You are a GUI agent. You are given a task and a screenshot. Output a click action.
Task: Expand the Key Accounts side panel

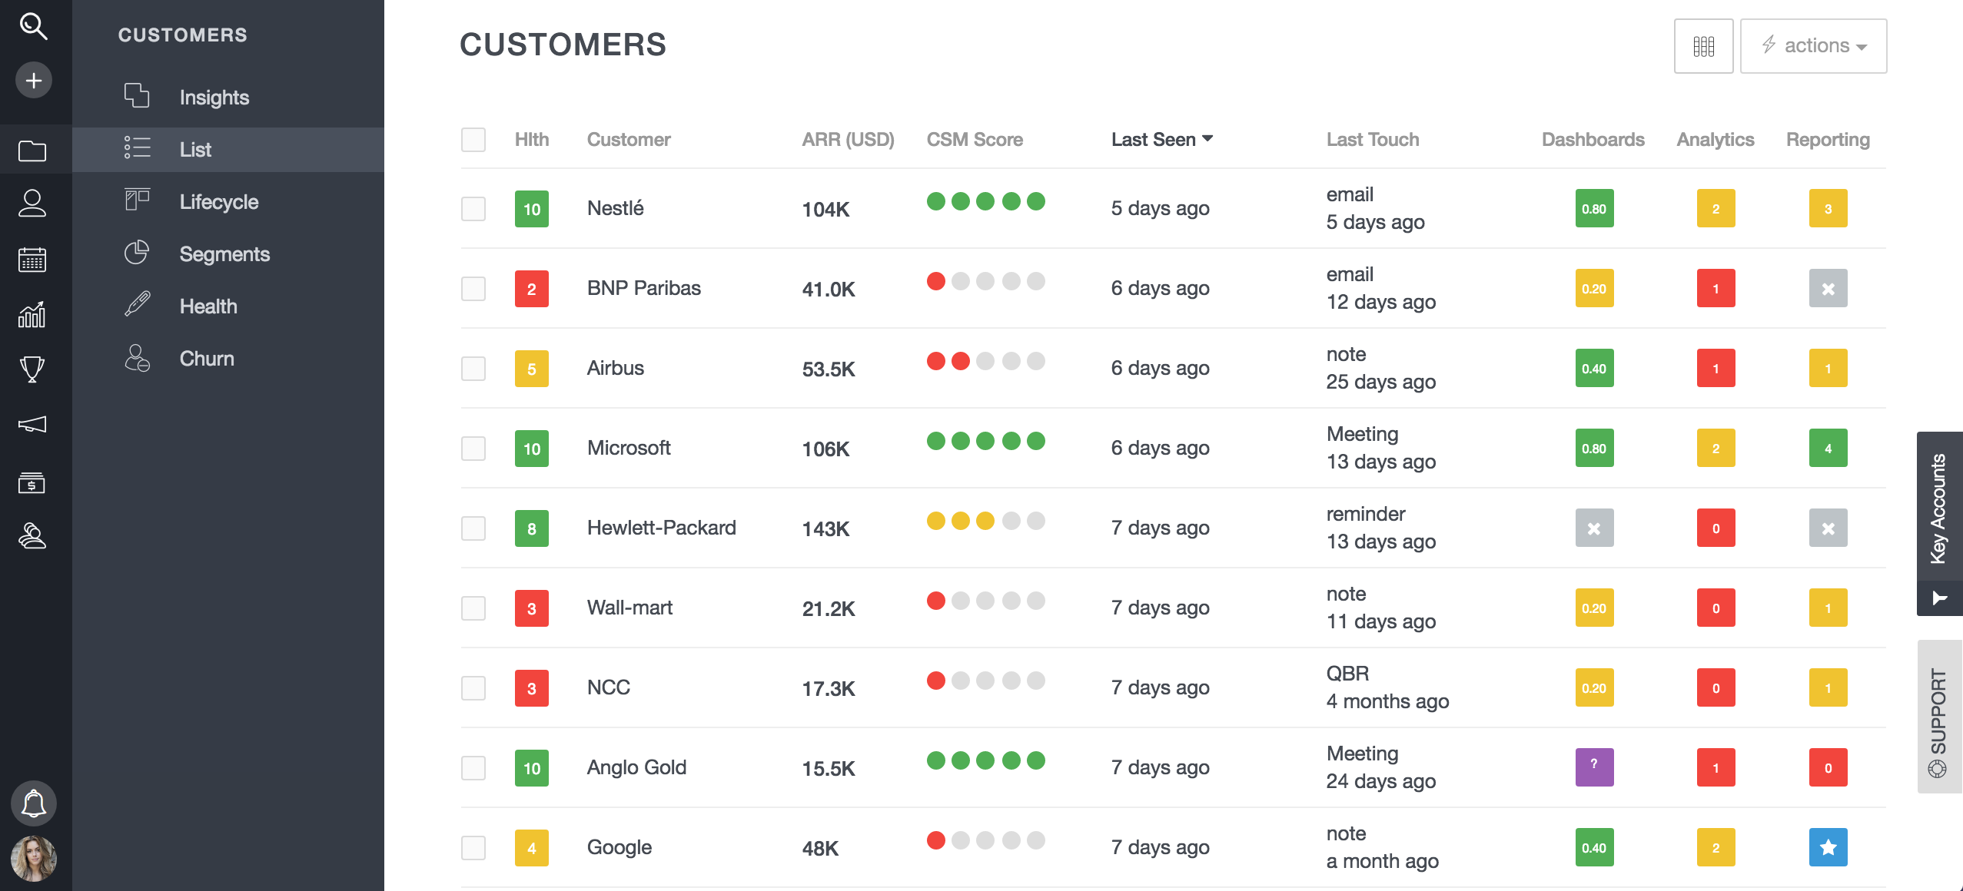pyautogui.click(x=1939, y=522)
